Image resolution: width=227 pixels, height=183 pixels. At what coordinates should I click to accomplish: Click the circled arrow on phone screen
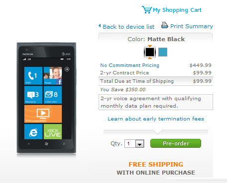pyautogui.click(x=67, y=69)
